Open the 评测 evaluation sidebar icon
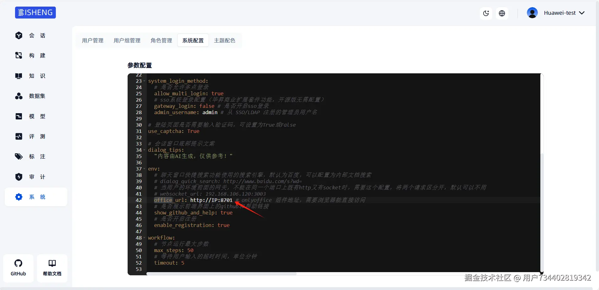Screen dimensions: 599x290 (x=19, y=136)
